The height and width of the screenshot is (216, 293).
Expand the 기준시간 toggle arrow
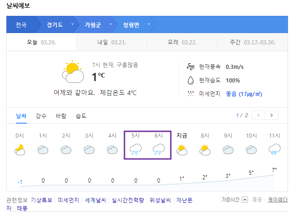pyautogui.click(x=245, y=200)
